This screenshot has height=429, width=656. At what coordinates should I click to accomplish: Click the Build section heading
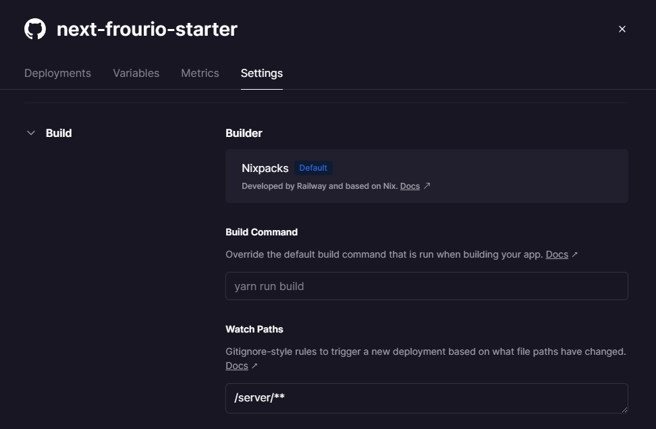click(59, 133)
